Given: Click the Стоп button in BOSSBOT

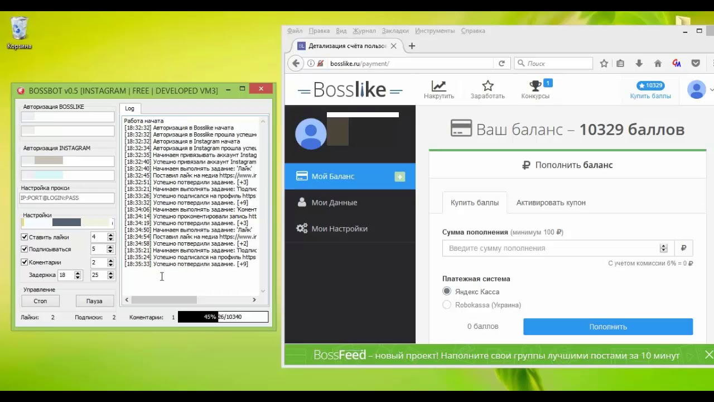Looking at the screenshot, I should 40,301.
